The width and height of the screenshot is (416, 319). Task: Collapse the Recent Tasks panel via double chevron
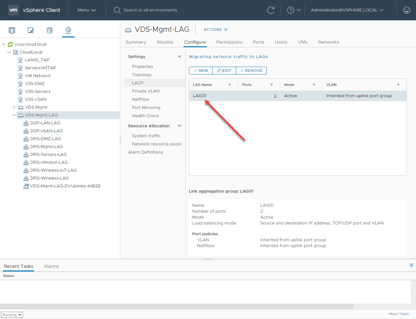[x=411, y=264]
